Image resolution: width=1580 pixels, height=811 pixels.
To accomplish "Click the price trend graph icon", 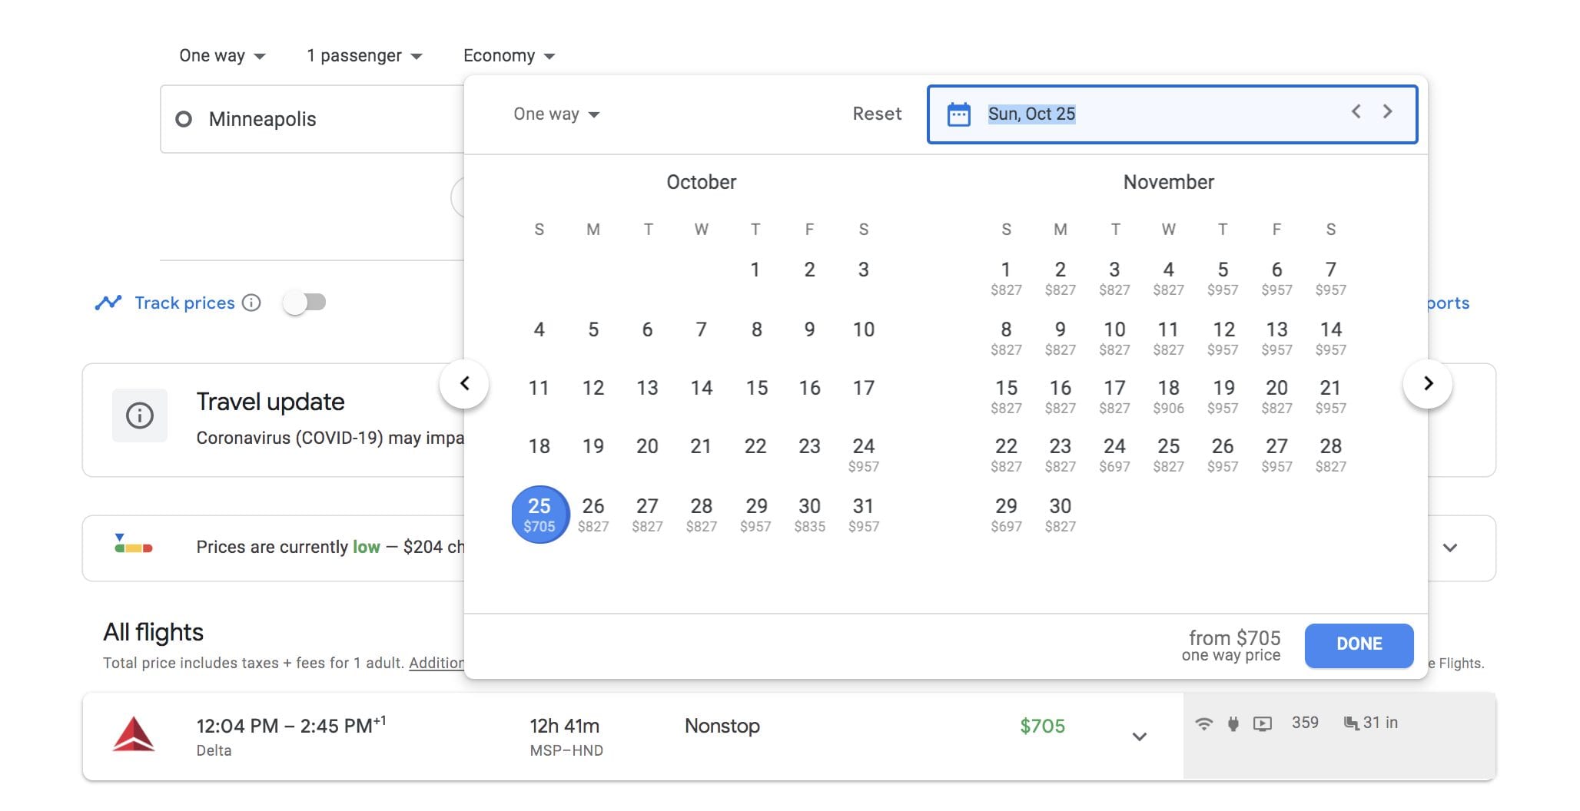I will pos(110,302).
